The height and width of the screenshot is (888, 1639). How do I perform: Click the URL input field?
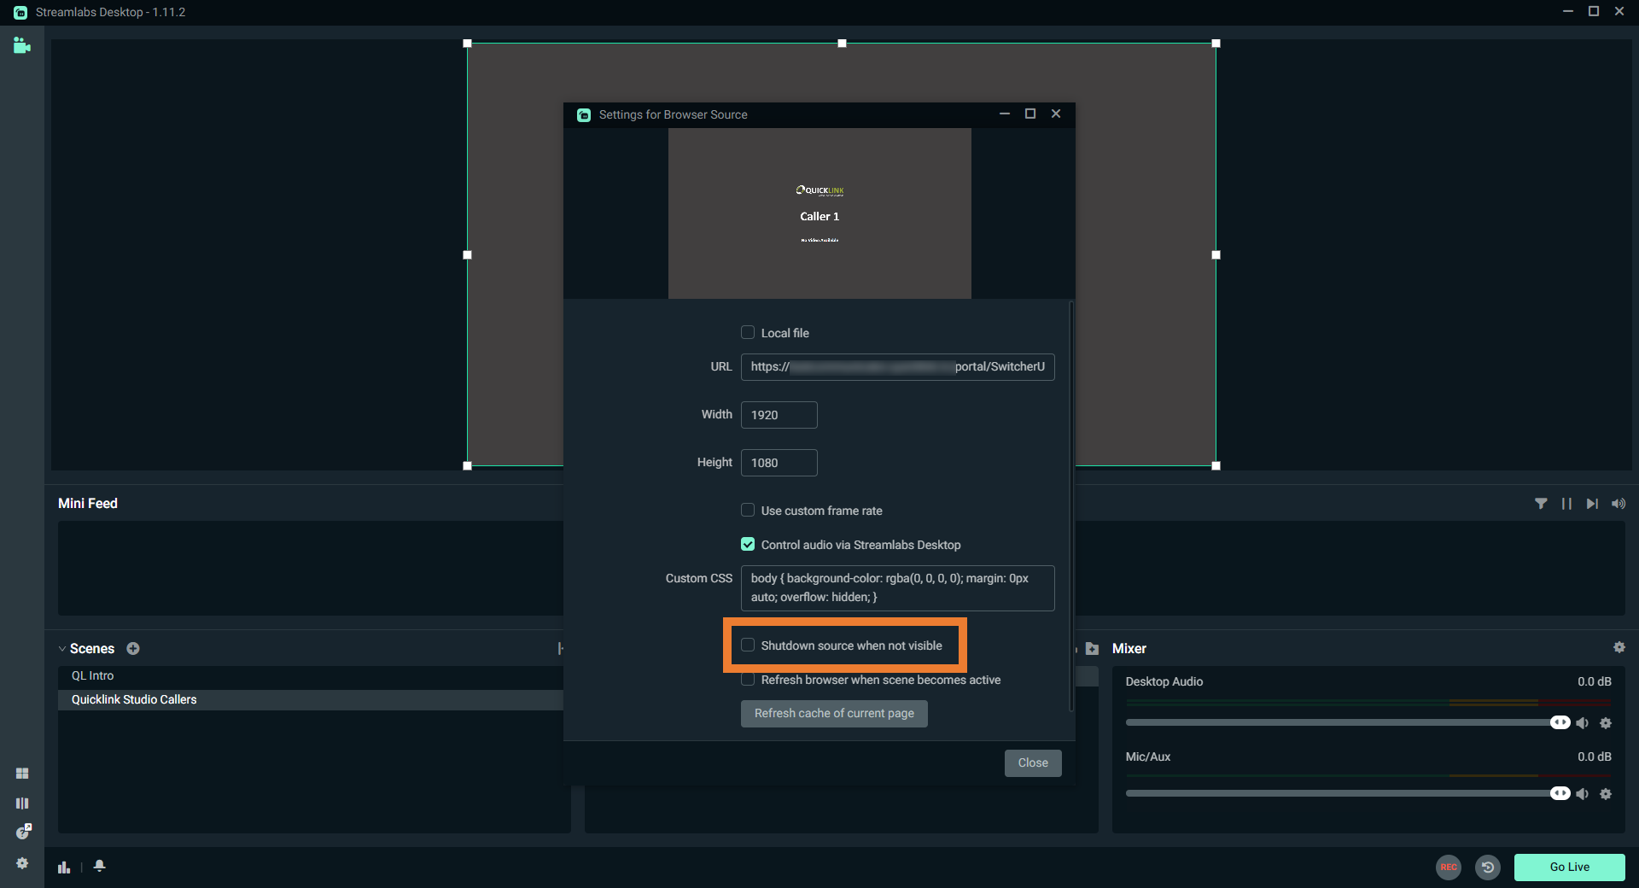pos(898,367)
